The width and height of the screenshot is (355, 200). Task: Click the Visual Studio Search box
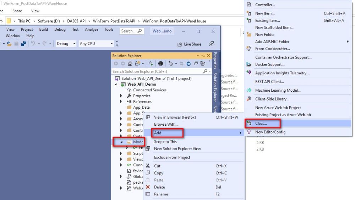[x=132, y=31]
